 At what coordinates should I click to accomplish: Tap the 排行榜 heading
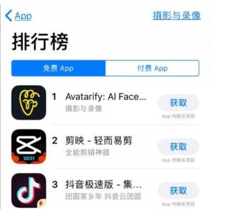[40, 42]
